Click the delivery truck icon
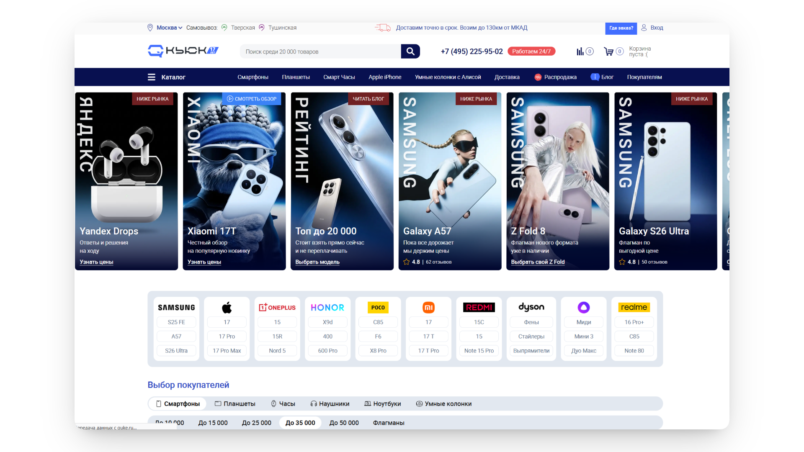 click(x=383, y=28)
